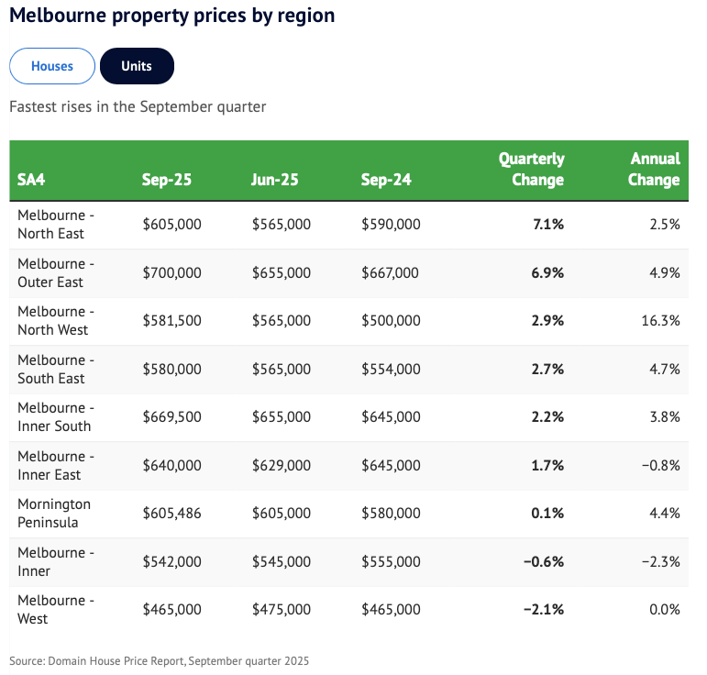The image size is (707, 675).
Task: Select the Melbourne - North East row
Action: (x=56, y=224)
